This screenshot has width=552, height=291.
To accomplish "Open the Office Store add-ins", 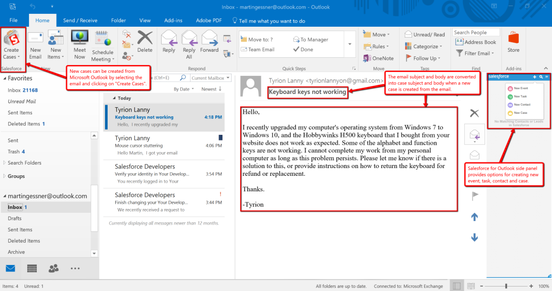I will pyautogui.click(x=513, y=42).
